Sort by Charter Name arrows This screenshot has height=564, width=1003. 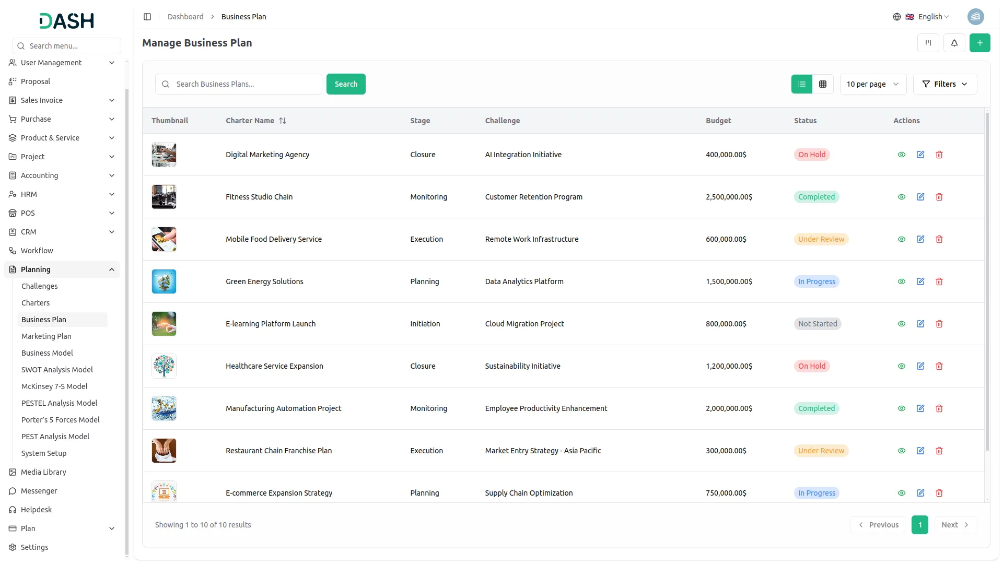[283, 121]
